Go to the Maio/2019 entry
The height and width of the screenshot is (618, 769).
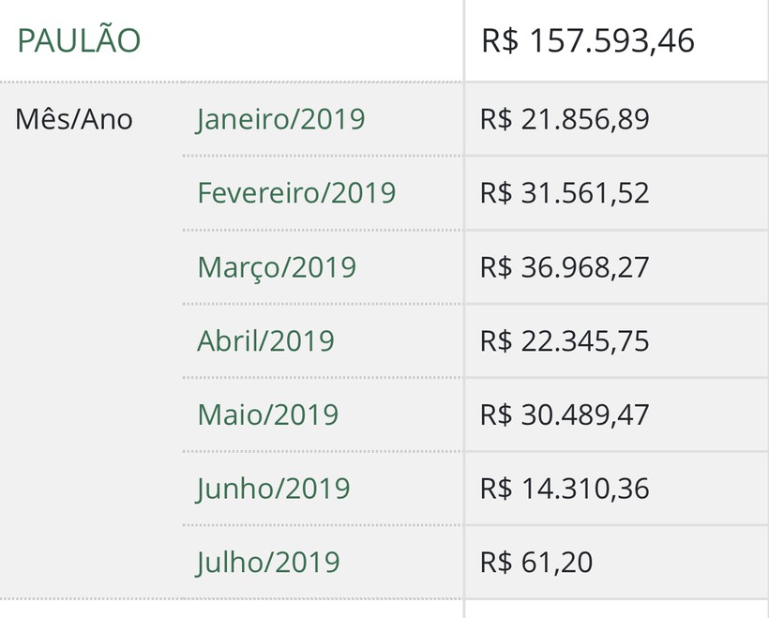click(267, 415)
